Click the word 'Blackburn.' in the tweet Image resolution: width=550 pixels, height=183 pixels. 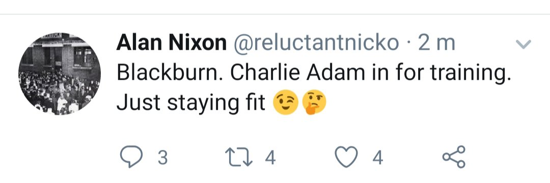(171, 72)
